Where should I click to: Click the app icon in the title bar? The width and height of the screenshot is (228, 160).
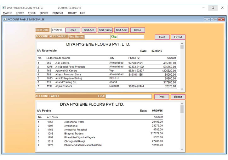[4, 8]
